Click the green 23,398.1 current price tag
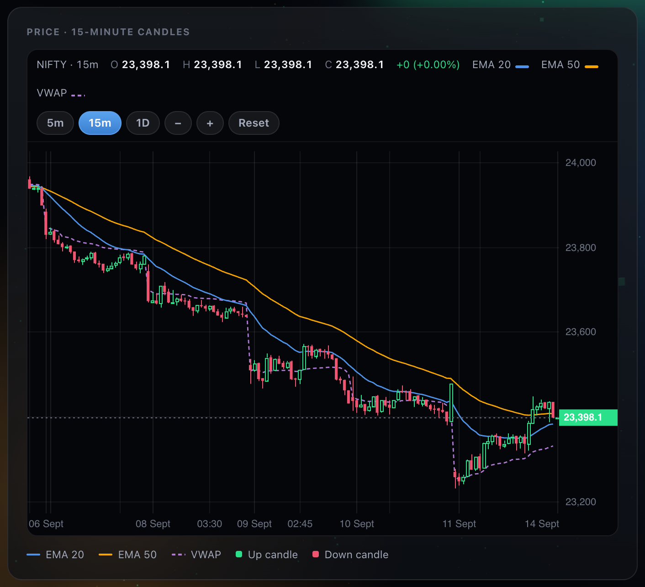 [588, 417]
